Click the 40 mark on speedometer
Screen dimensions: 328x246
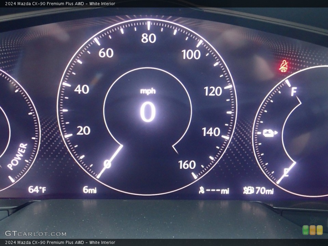coord(82,89)
